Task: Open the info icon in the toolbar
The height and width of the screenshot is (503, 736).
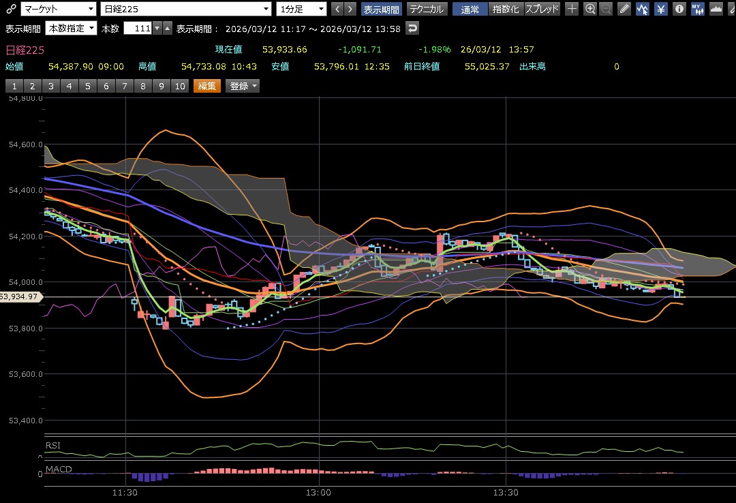Action: coord(679,9)
